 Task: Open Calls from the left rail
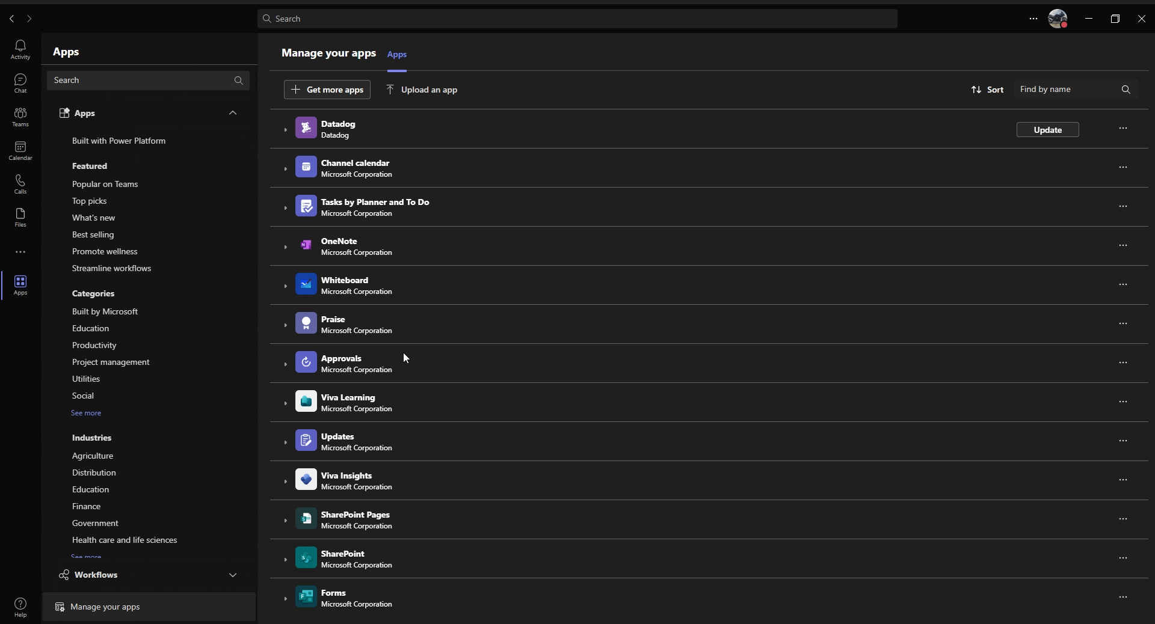pyautogui.click(x=20, y=184)
